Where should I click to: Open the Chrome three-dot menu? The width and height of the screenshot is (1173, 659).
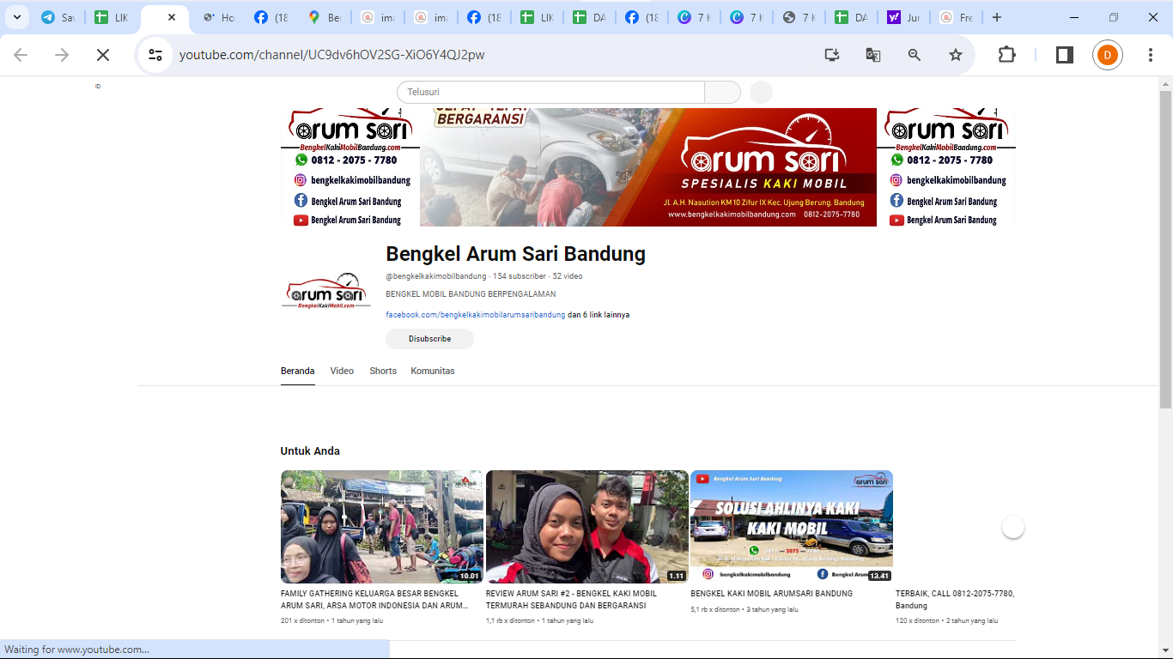(1151, 55)
